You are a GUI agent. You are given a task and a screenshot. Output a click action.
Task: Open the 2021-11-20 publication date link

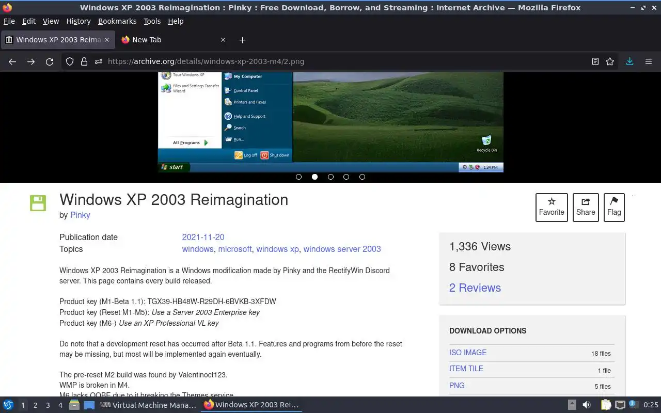pos(203,237)
